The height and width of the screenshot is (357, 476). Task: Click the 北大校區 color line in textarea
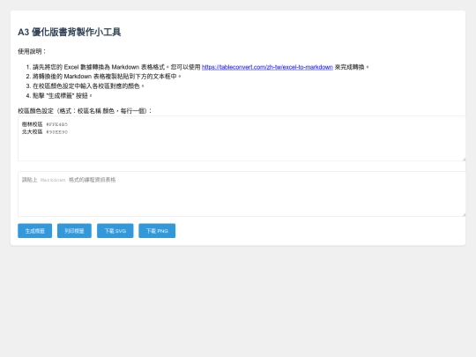[45, 131]
